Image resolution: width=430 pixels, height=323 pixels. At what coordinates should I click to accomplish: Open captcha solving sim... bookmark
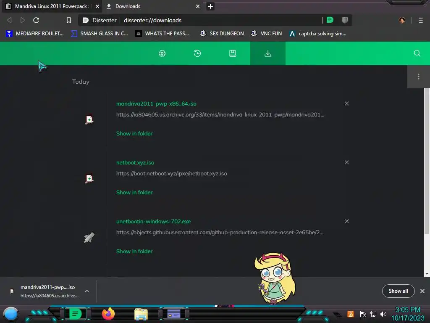coord(318,34)
